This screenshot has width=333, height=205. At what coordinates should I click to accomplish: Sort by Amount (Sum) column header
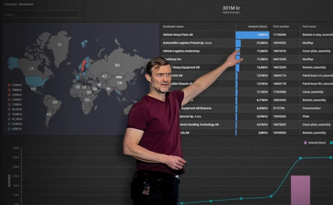click(257, 27)
